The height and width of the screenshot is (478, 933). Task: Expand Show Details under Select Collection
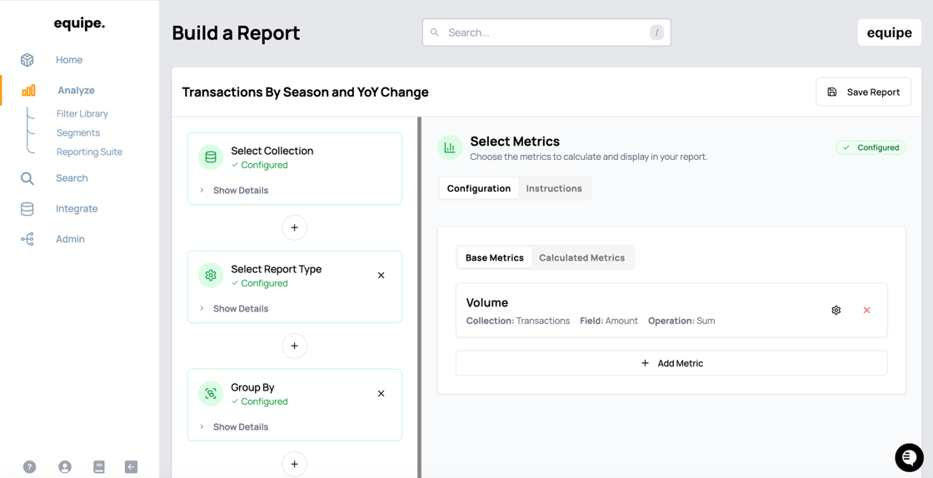(235, 190)
